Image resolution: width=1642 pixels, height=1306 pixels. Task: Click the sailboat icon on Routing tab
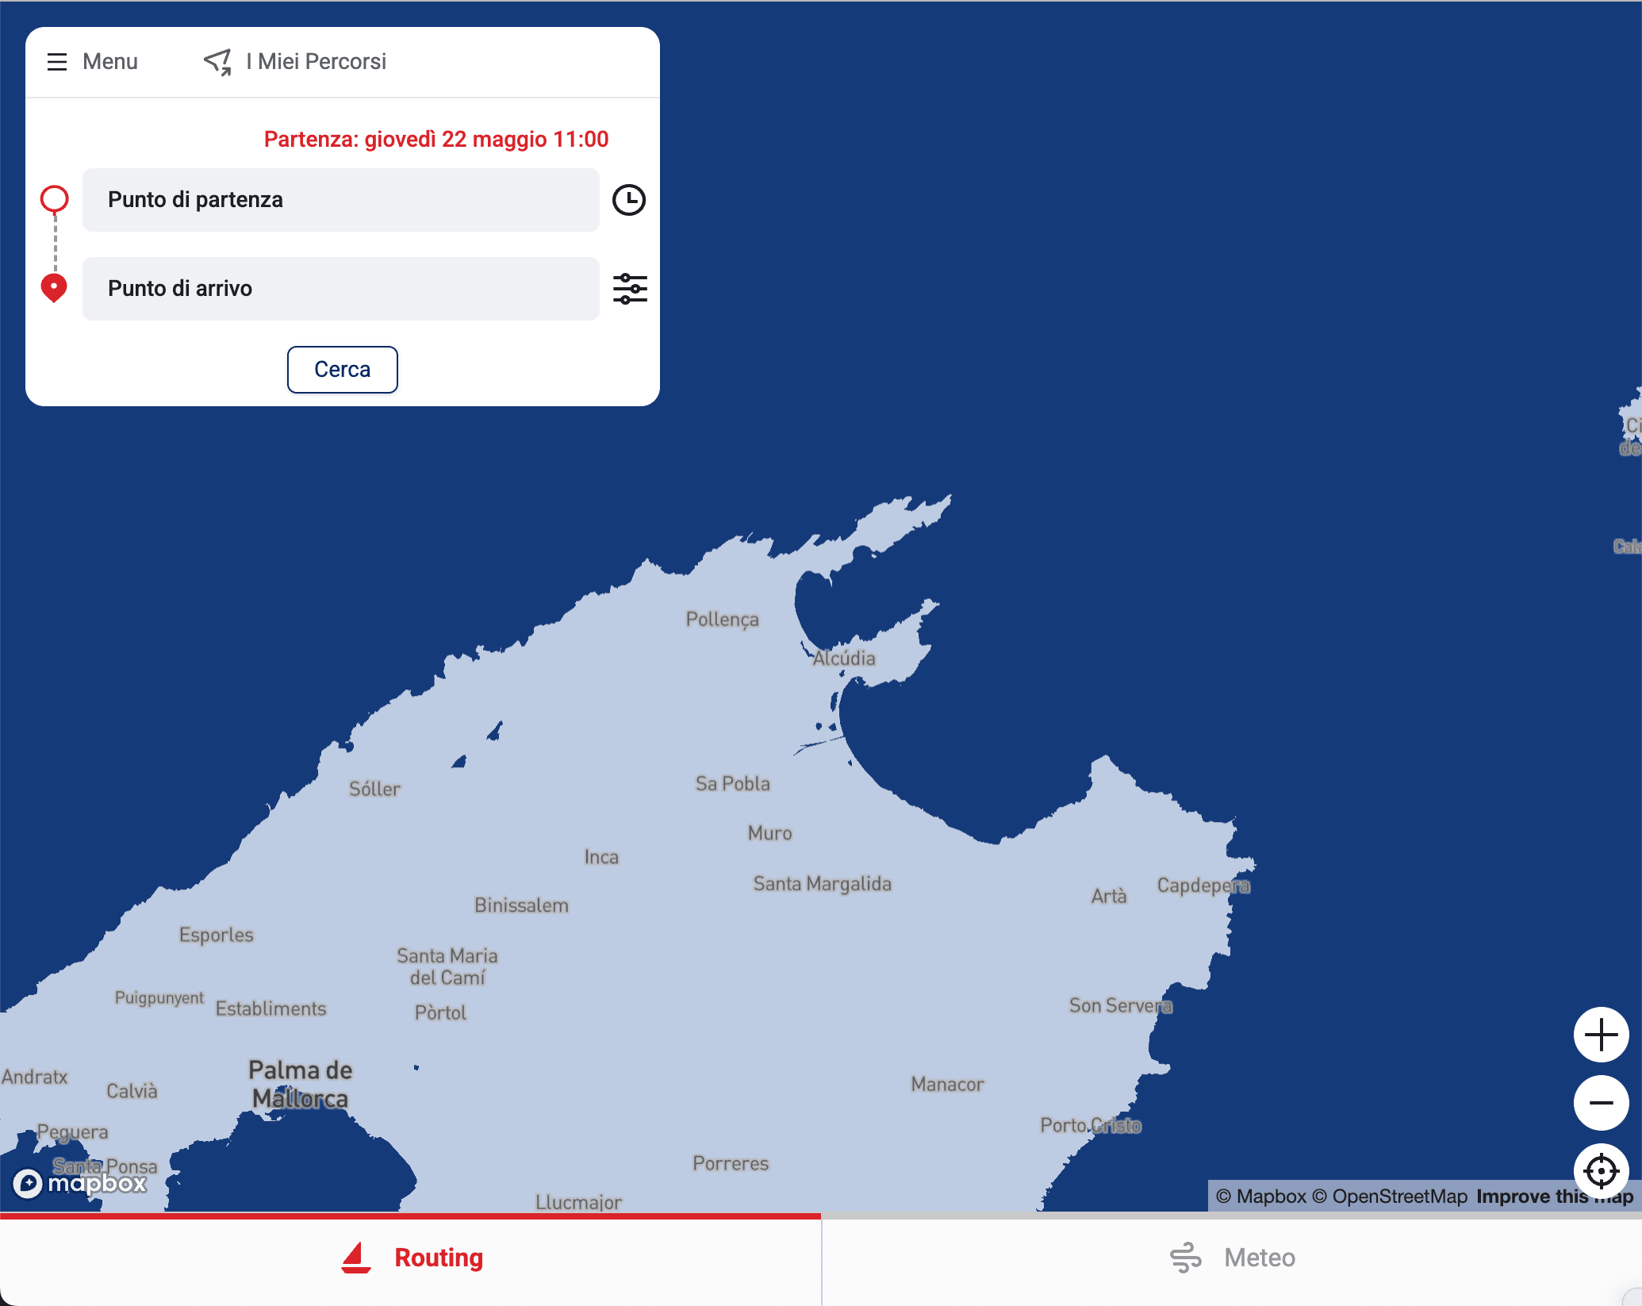tap(356, 1258)
